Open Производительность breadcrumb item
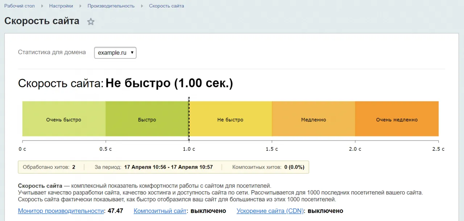The height and width of the screenshot is (221, 464). (x=111, y=6)
